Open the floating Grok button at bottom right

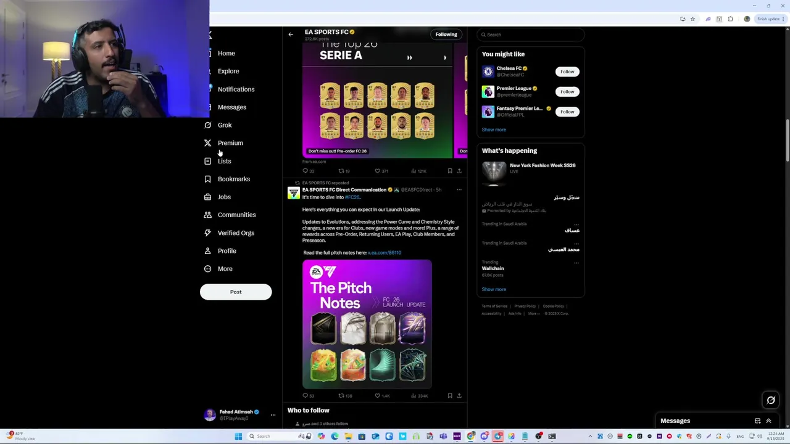[771, 400]
